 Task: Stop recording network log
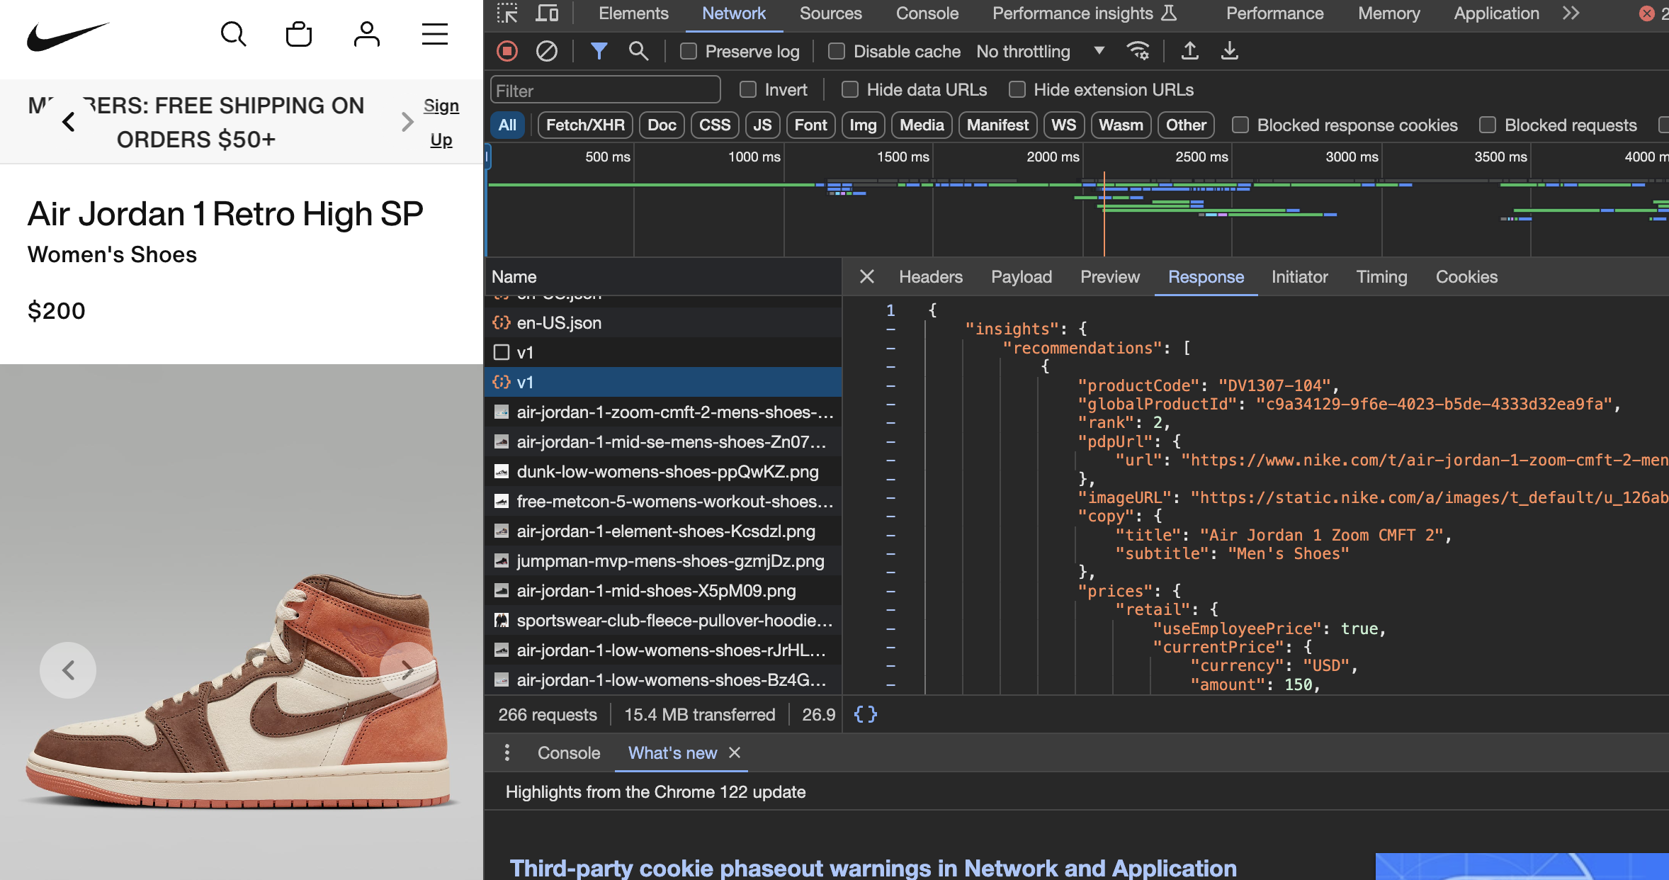coord(507,51)
